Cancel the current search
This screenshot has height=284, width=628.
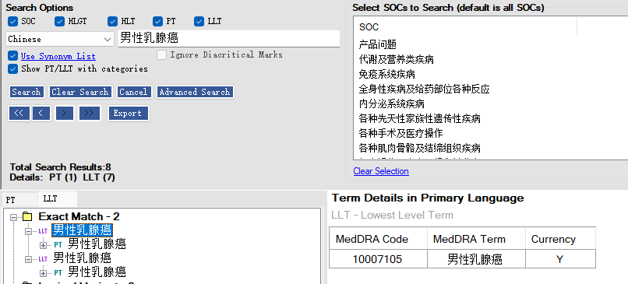(x=133, y=92)
